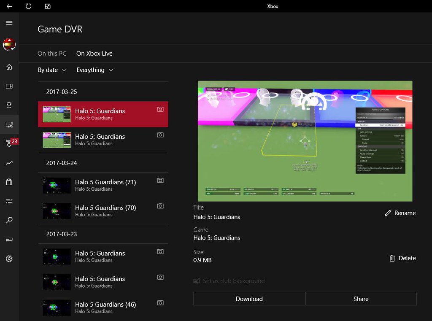Click screenshot icon on Halo 5 Guardians (70)

click(x=160, y=206)
